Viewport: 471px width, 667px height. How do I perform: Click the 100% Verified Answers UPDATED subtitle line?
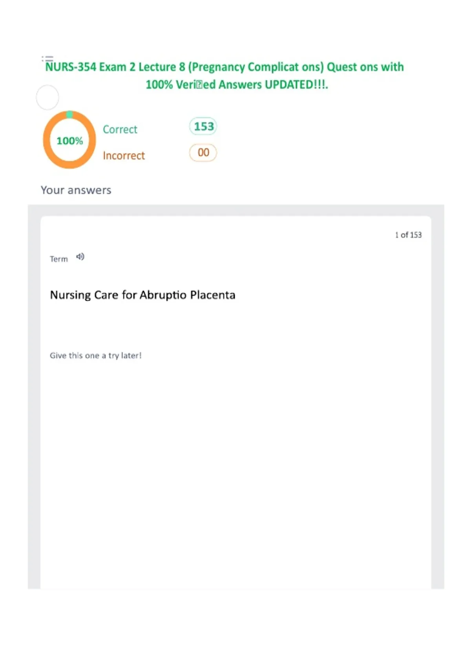[x=237, y=84]
